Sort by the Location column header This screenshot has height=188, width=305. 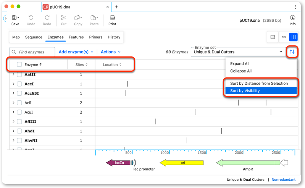[x=112, y=64]
